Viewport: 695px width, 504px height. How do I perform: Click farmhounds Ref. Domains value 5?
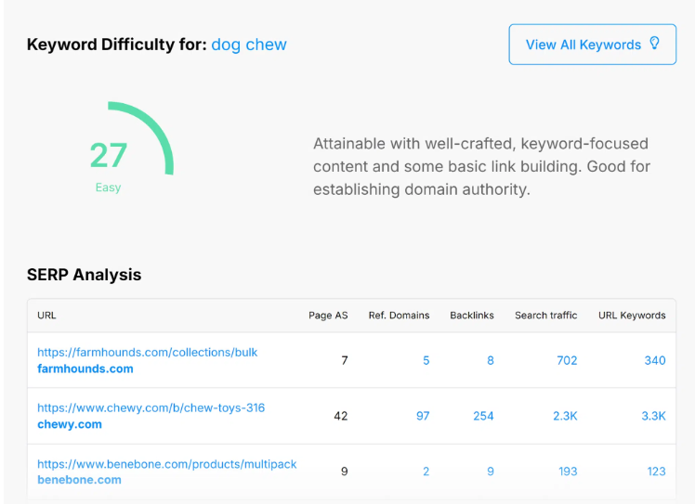click(x=426, y=360)
